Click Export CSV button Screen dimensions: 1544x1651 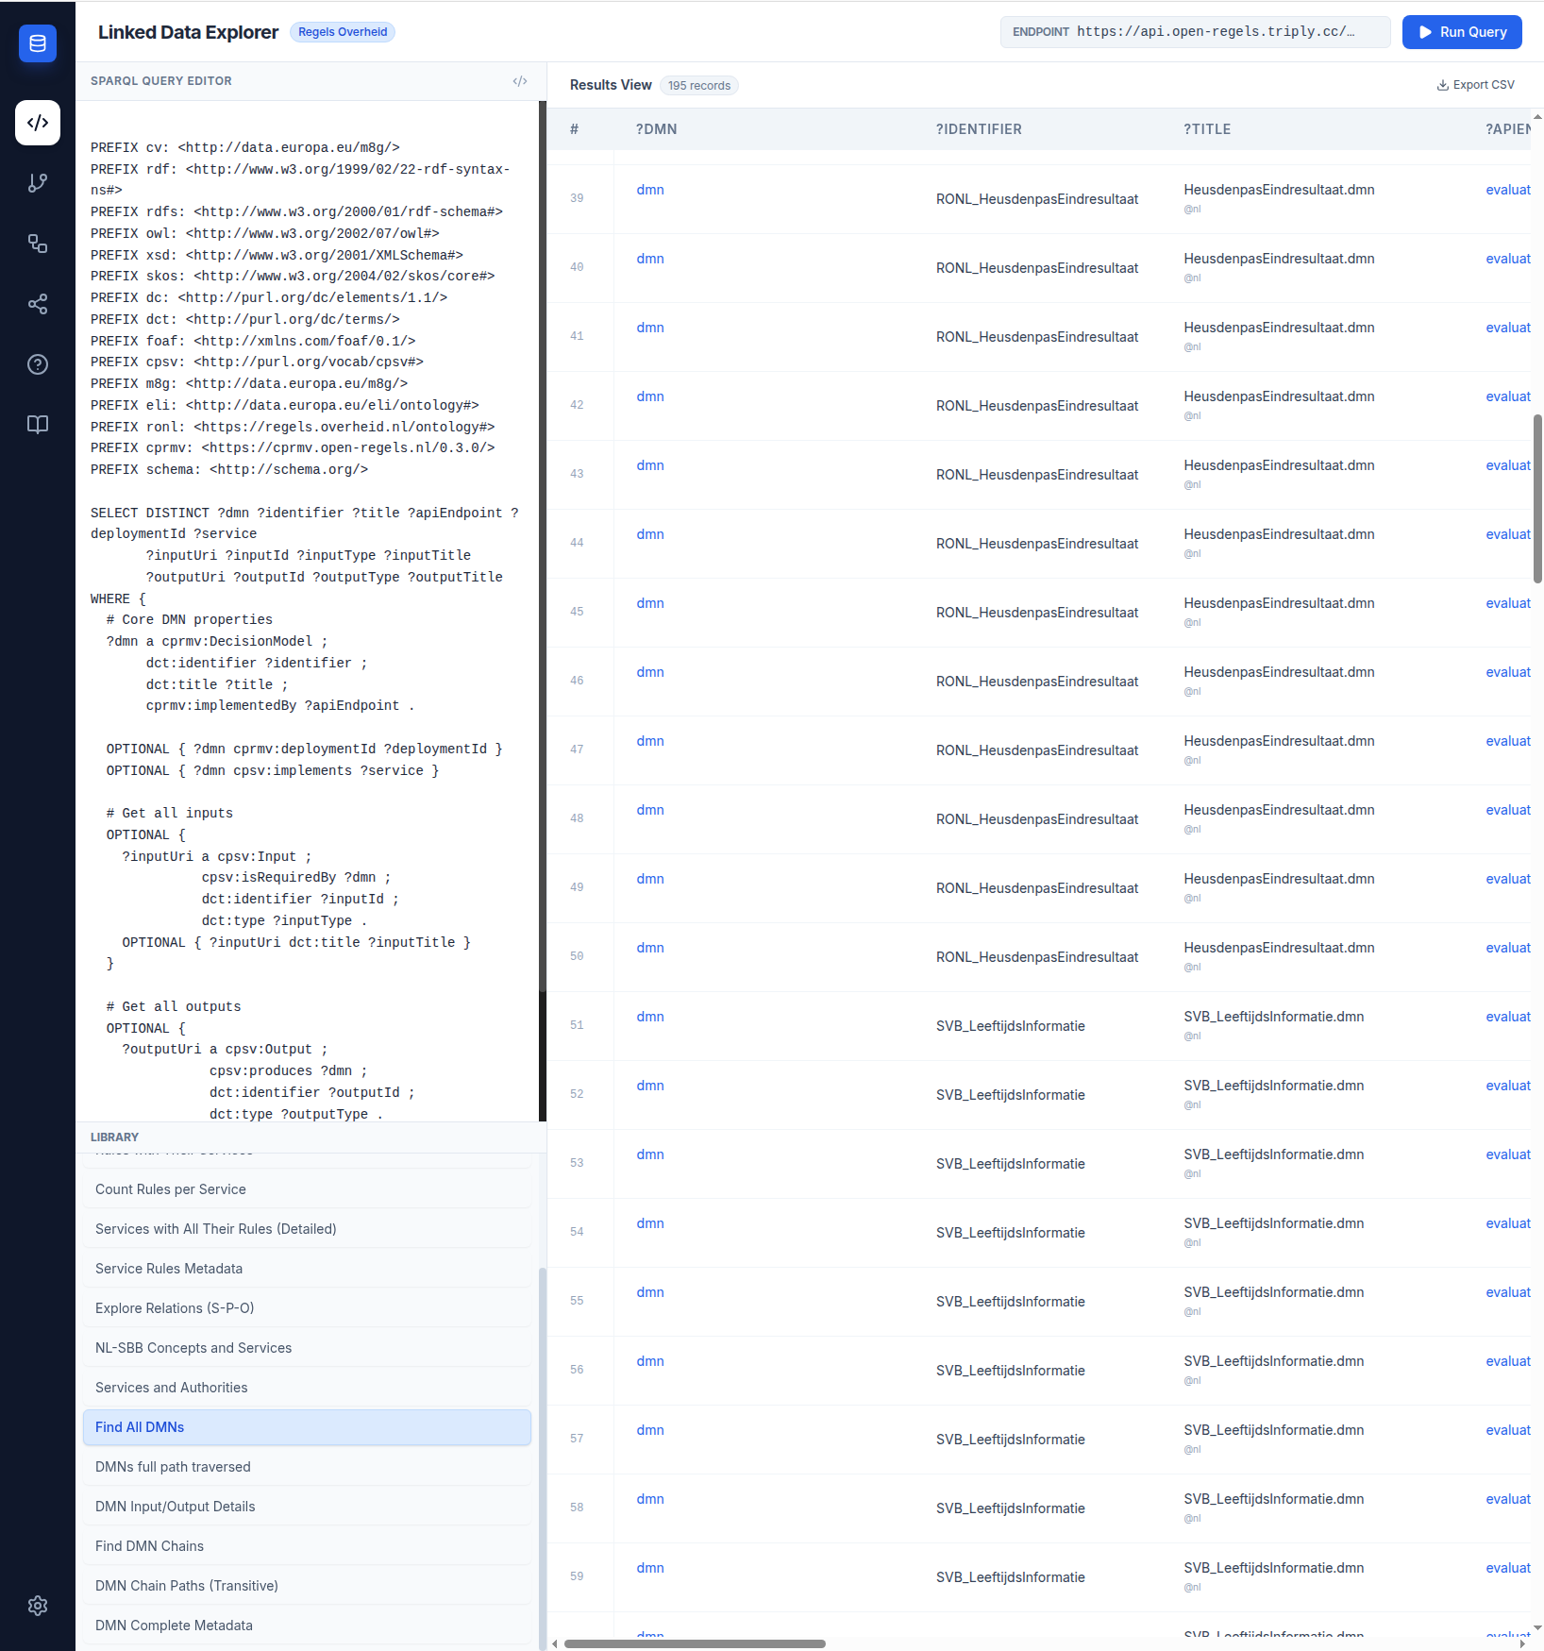1475,85
